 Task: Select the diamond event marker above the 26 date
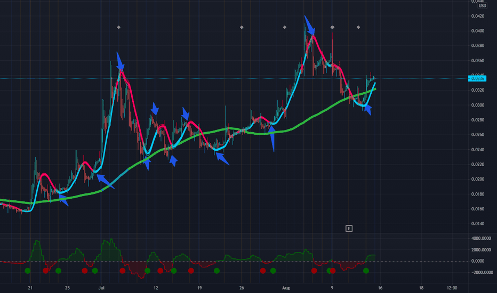[x=242, y=27]
